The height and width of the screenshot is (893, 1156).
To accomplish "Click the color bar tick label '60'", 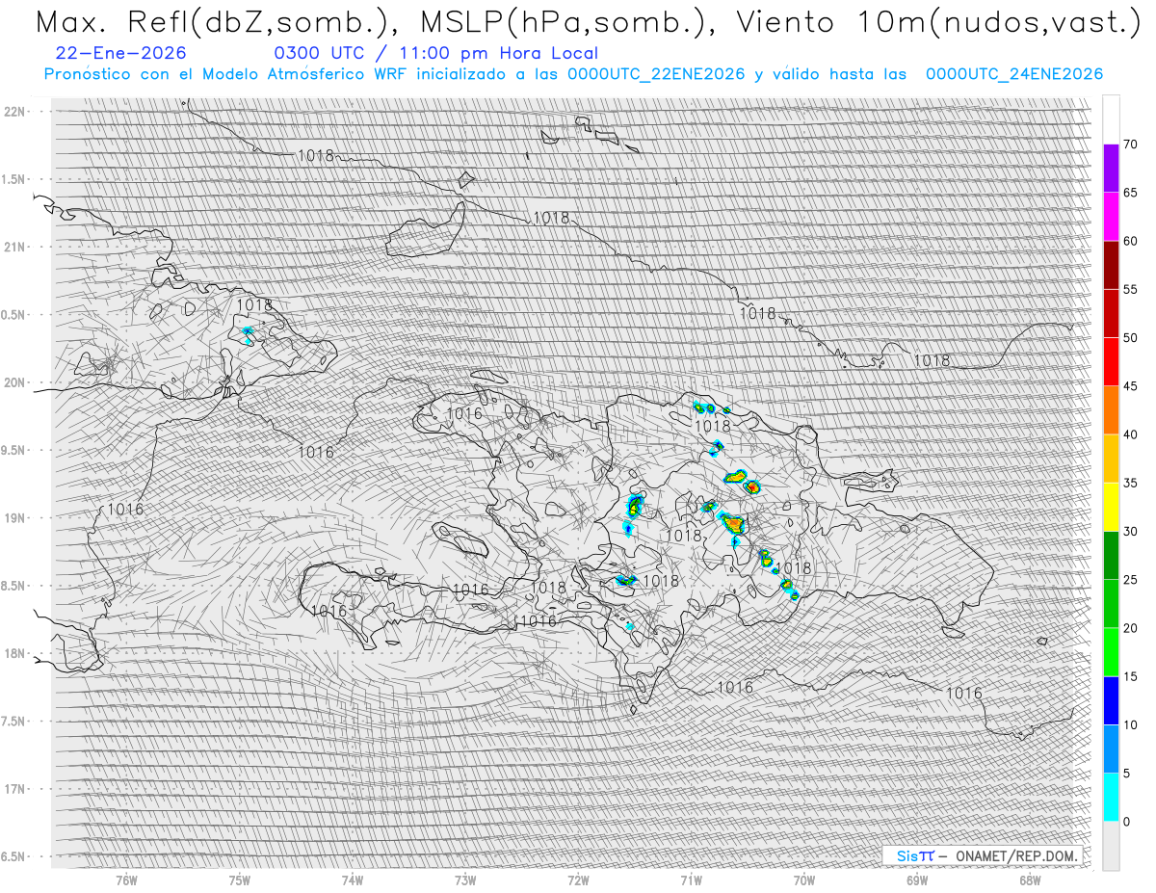I will tap(1130, 241).
